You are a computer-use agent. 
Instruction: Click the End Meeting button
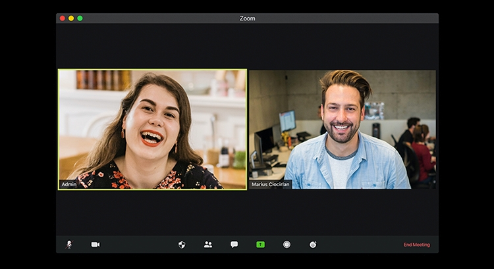point(416,245)
